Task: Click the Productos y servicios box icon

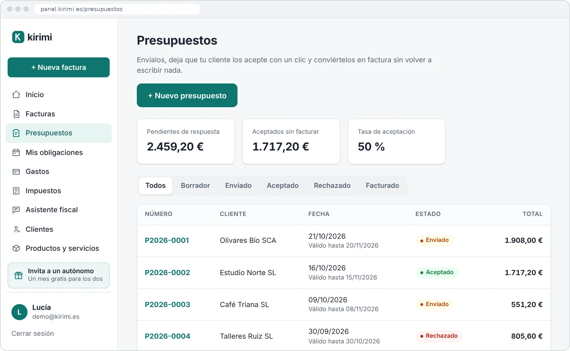Action: coord(16,248)
